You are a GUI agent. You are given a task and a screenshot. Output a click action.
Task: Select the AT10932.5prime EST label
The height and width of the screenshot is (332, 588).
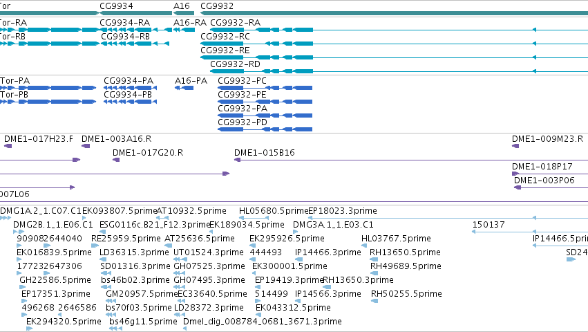click(x=191, y=211)
